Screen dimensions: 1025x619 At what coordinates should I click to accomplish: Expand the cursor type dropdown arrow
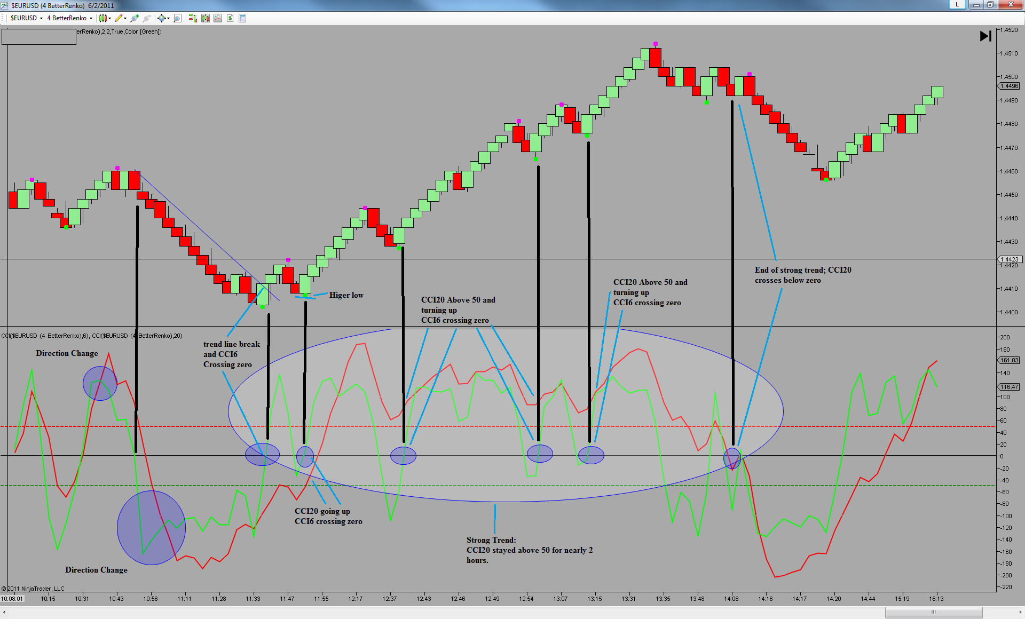click(168, 18)
